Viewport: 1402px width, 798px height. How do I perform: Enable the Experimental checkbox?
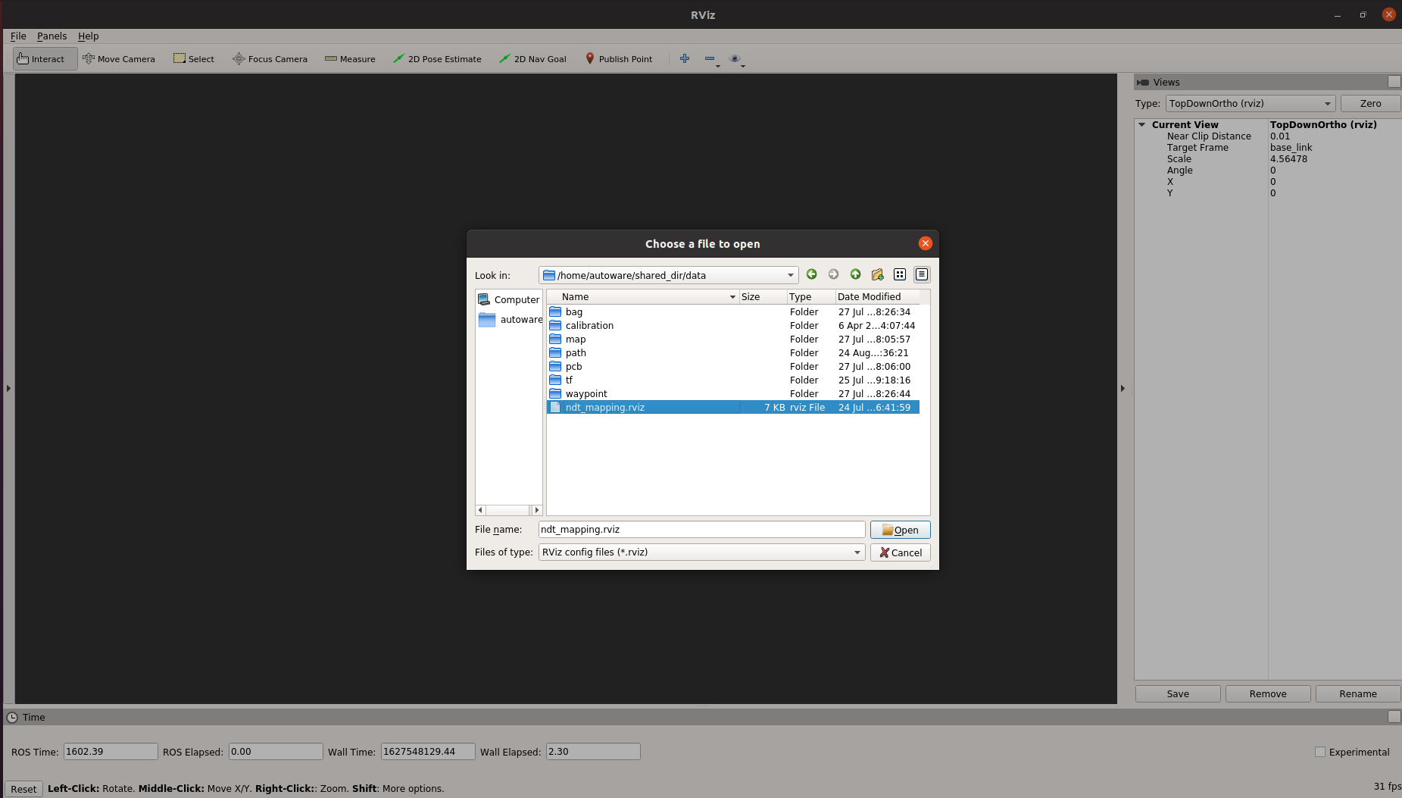(1320, 751)
